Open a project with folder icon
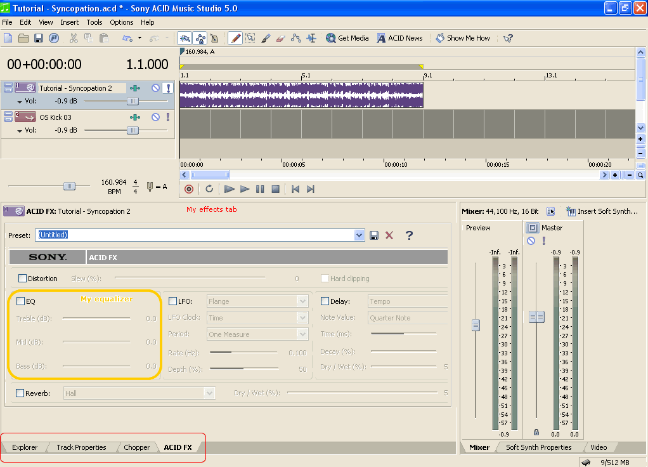648x467 pixels. (23, 38)
